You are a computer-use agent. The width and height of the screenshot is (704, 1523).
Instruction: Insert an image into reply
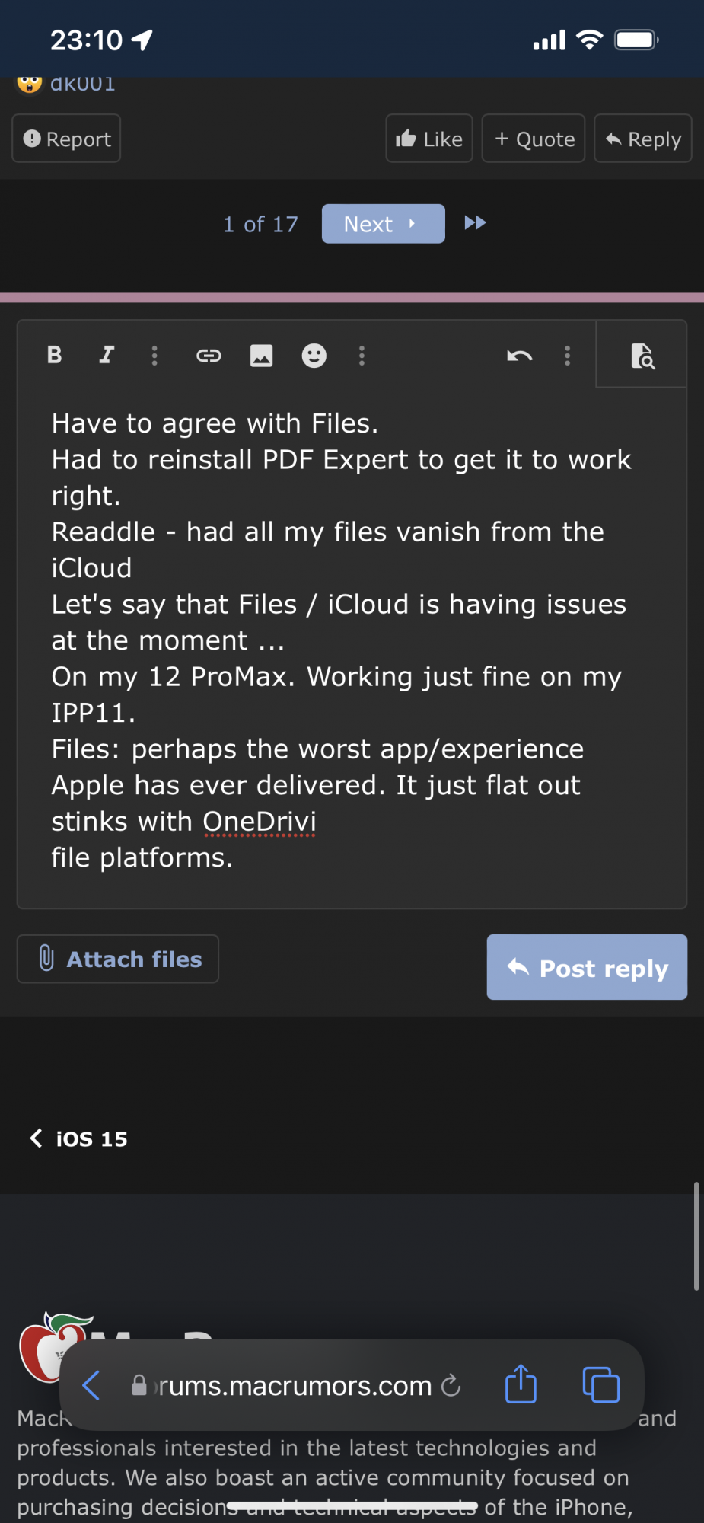click(261, 356)
